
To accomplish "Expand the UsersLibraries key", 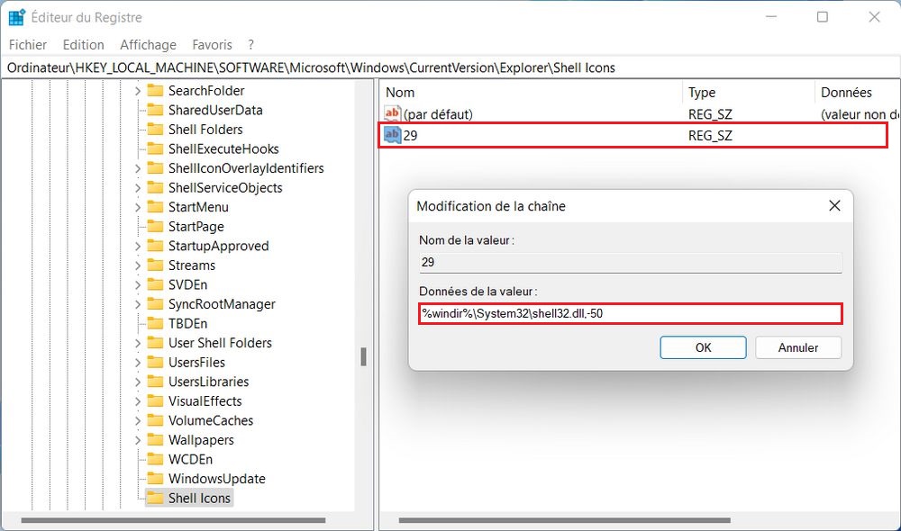I will coord(137,382).
